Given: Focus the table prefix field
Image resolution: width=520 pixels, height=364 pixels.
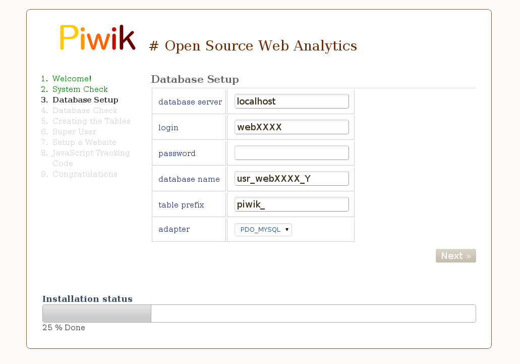Looking at the screenshot, I should [292, 204].
